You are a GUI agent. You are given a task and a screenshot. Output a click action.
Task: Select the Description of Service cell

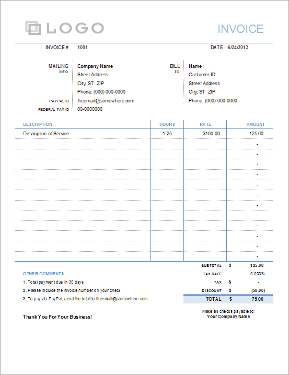click(46, 134)
